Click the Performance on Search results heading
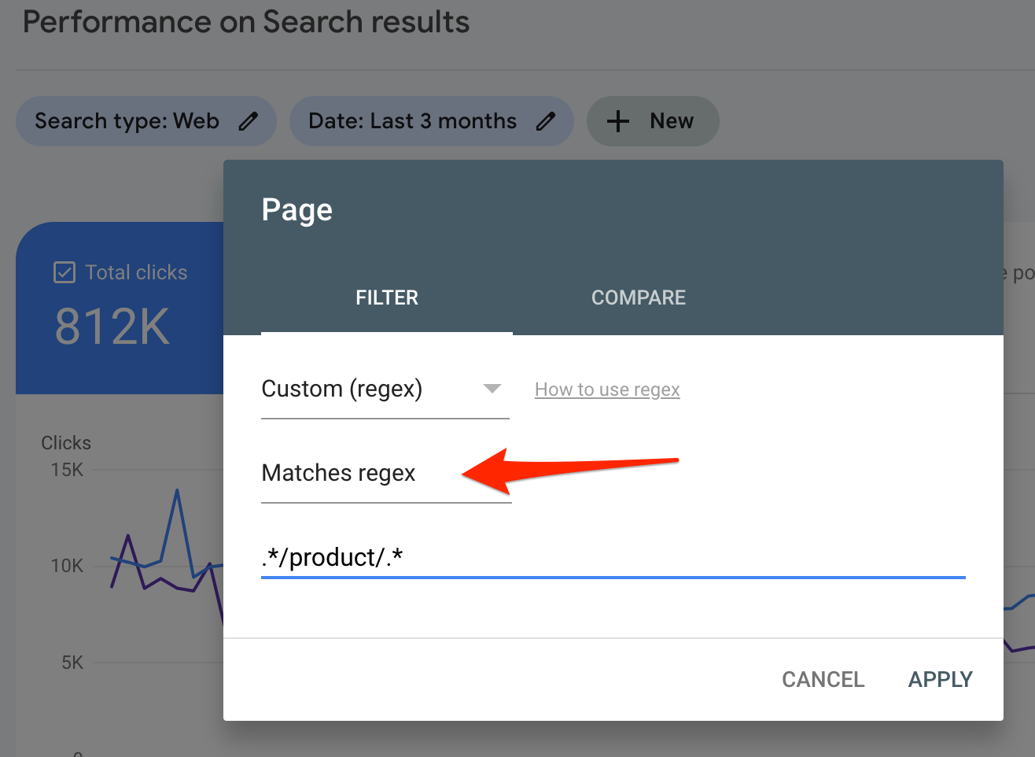 (x=245, y=22)
